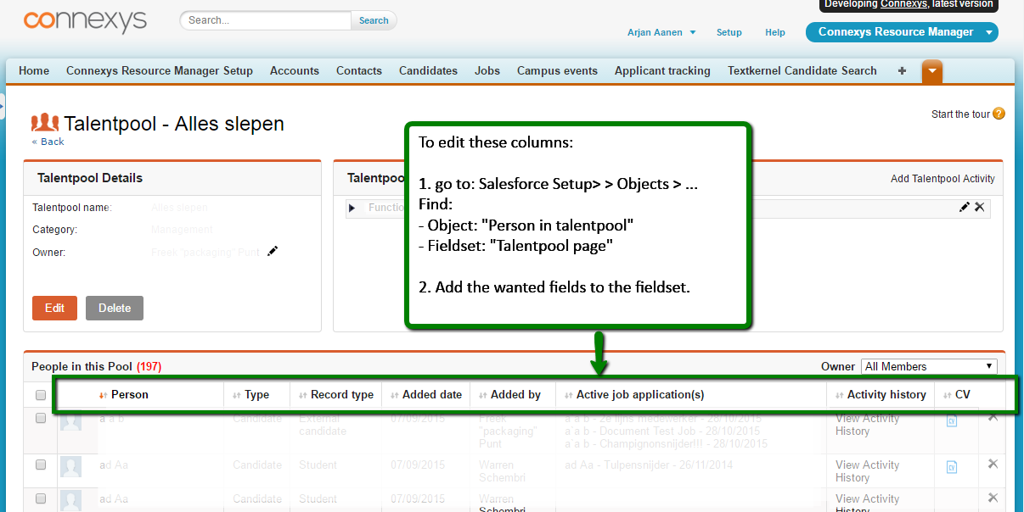Go to the Campus events tab
This screenshot has height=512, width=1024.
point(557,71)
